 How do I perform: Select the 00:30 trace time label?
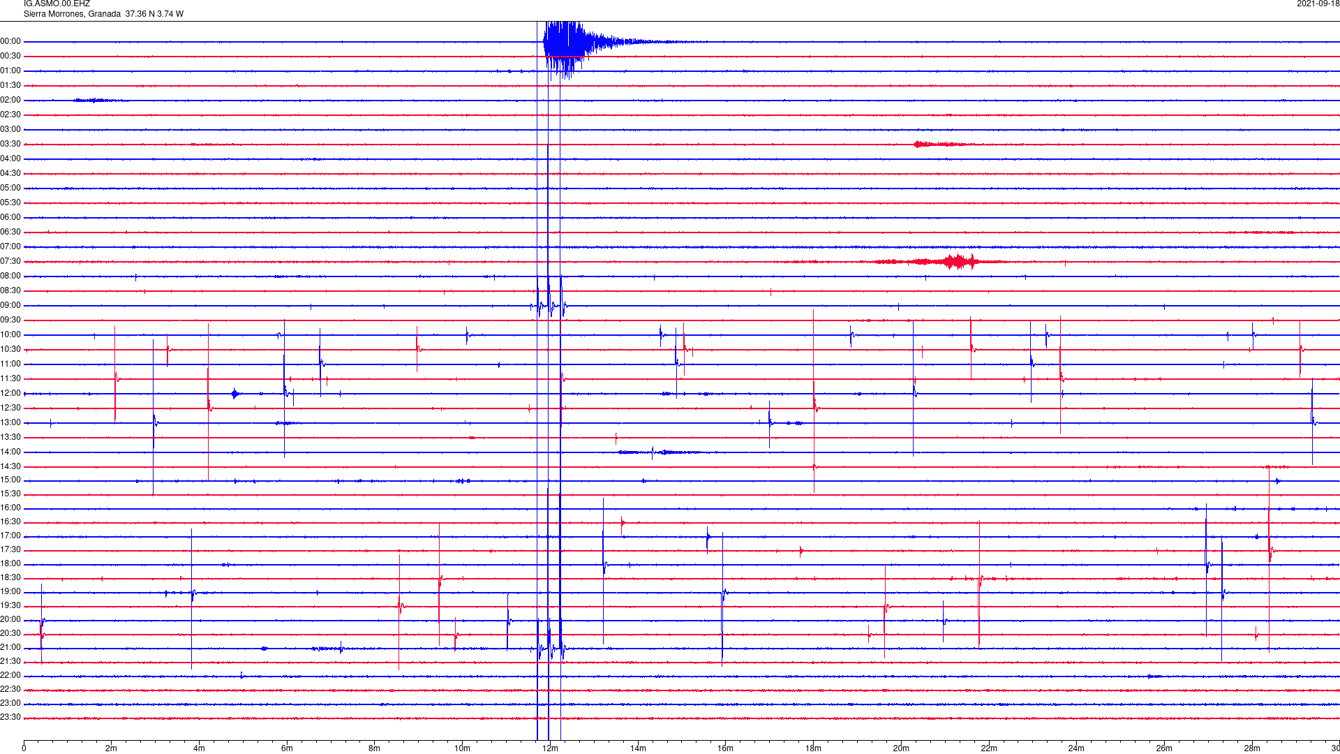coord(10,57)
